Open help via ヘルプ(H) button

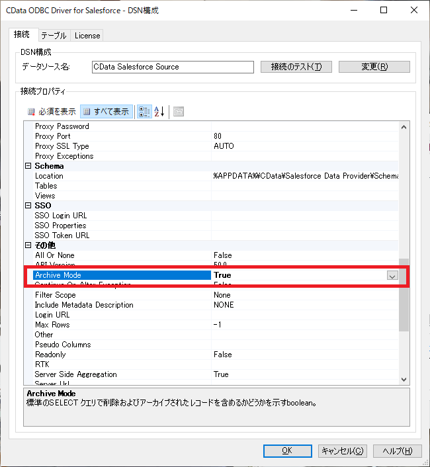pos(397,451)
